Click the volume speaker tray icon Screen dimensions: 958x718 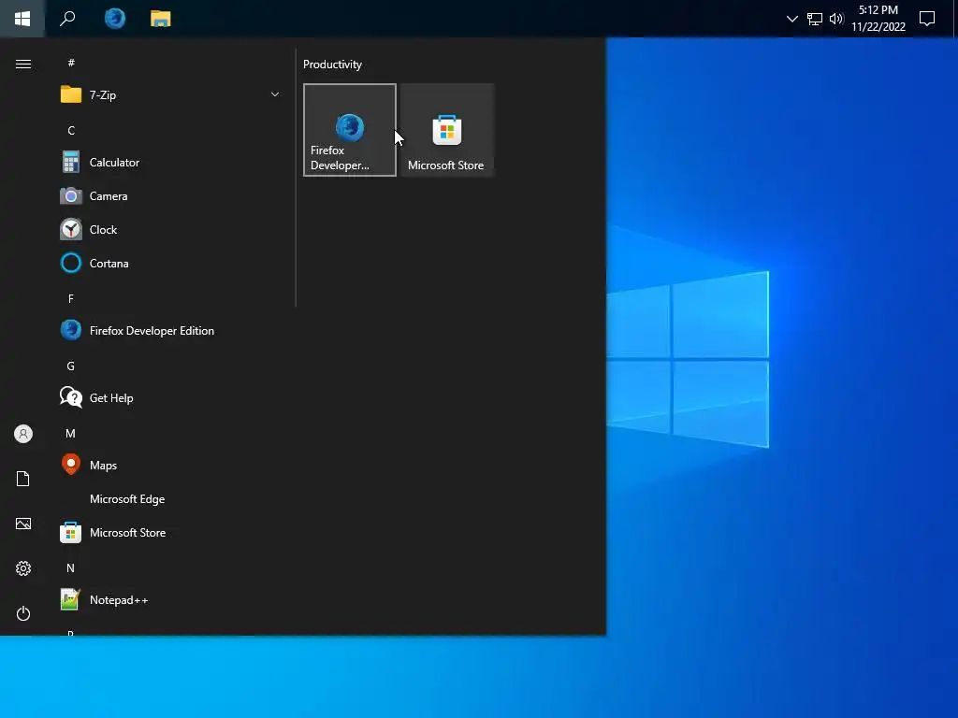[836, 19]
